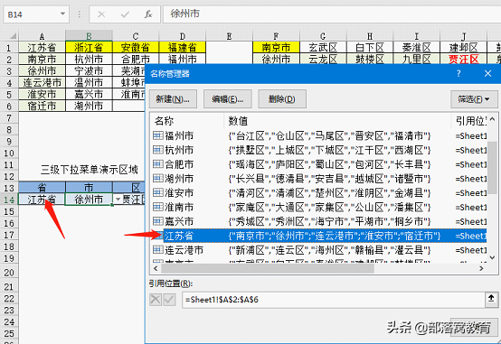Click cell B1 浙江省
The image size is (501, 344).
pos(89,47)
